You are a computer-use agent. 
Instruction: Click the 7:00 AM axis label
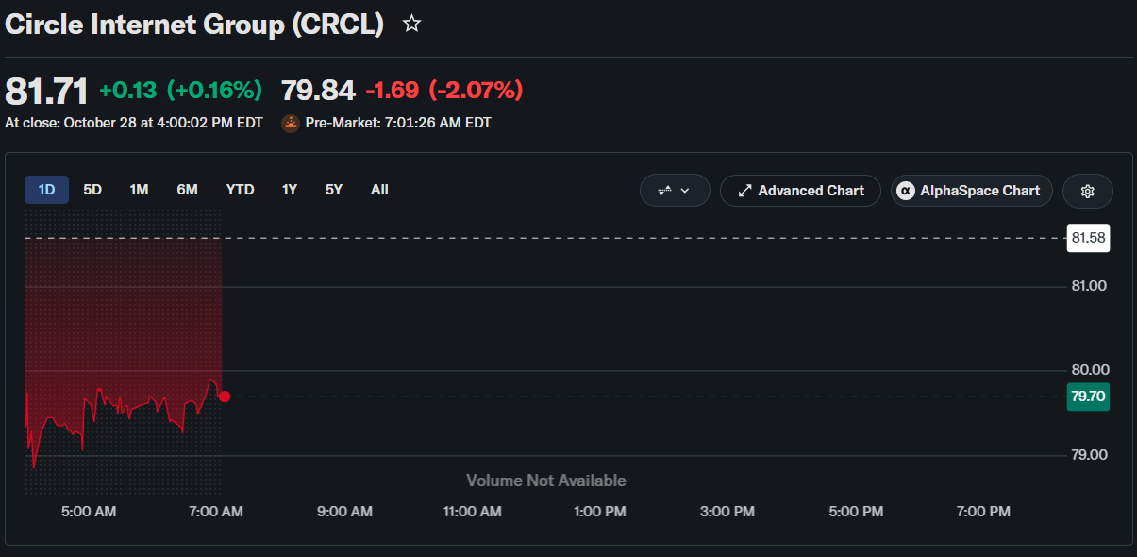[x=215, y=512]
